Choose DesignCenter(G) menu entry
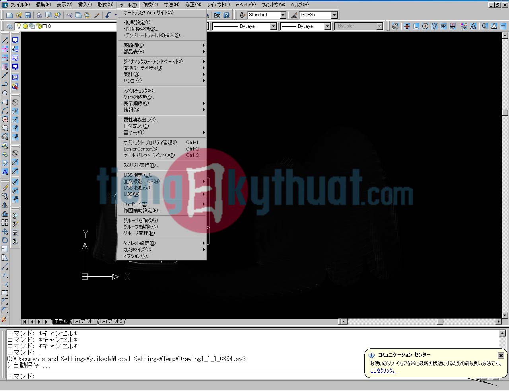 coord(162,149)
